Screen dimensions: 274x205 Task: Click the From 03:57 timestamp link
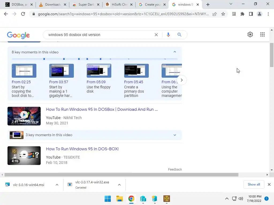[x=59, y=82]
